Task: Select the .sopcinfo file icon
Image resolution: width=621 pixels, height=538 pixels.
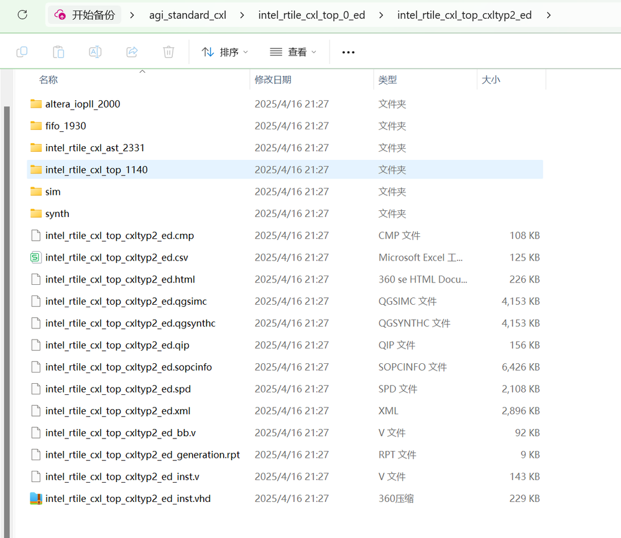Action: click(36, 367)
